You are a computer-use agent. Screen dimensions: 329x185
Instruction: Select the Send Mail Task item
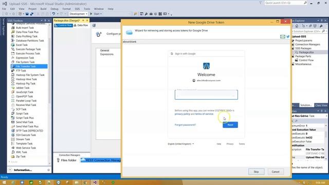tap(24, 122)
